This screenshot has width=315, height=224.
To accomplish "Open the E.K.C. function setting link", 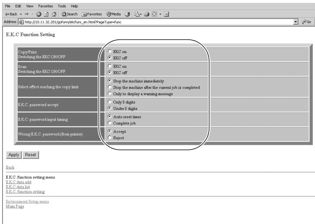I will coord(25,192).
